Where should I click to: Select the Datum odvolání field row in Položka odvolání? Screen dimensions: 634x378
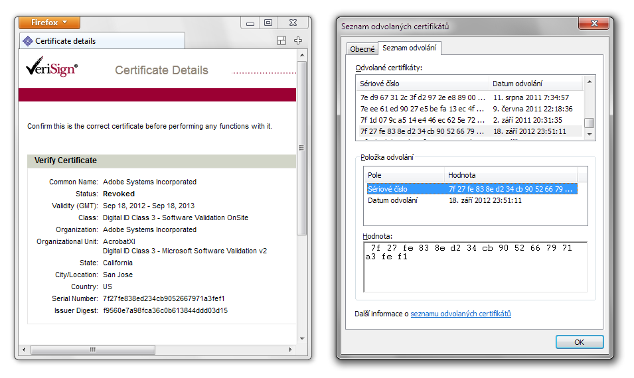click(471, 200)
